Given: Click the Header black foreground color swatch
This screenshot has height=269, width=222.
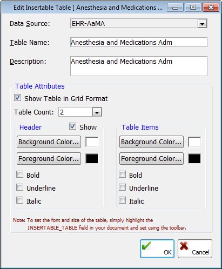Looking at the screenshot, I should (92, 159).
